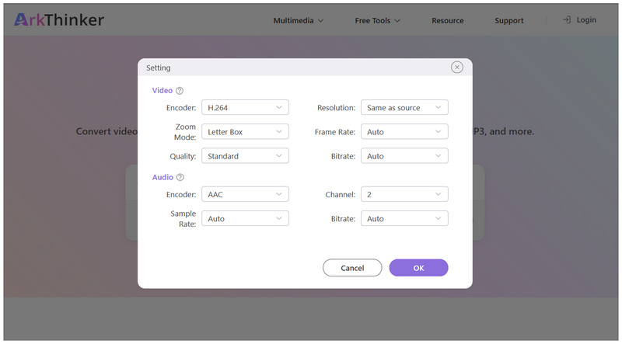This screenshot has width=622, height=344.
Task: Click the Quality label
Action: click(x=183, y=156)
